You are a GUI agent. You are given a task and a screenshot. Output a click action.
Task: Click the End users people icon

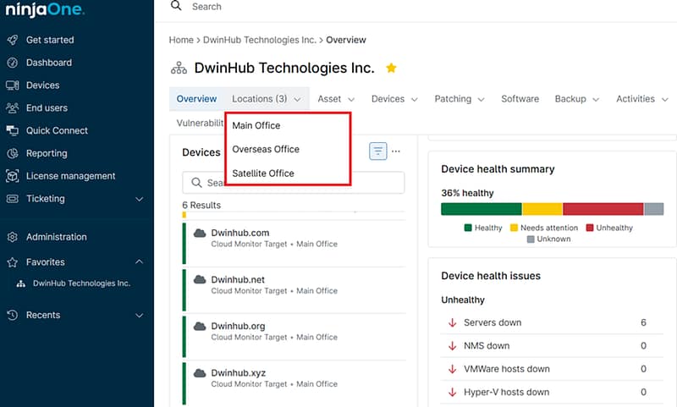13,108
